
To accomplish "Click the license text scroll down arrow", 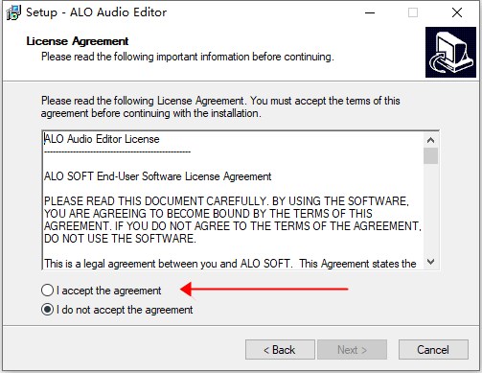I will click(x=430, y=262).
